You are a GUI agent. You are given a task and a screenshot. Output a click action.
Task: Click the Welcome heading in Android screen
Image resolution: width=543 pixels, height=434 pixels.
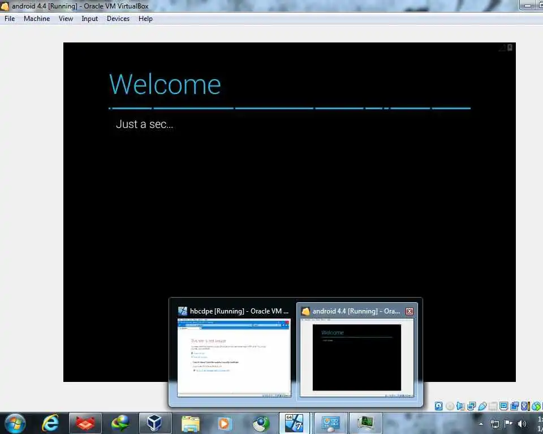[x=165, y=84]
